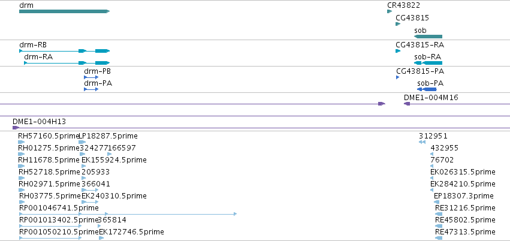Click the RE47313.5prime EST label
Image resolution: width=510 pixels, height=241 pixels.
click(465, 232)
